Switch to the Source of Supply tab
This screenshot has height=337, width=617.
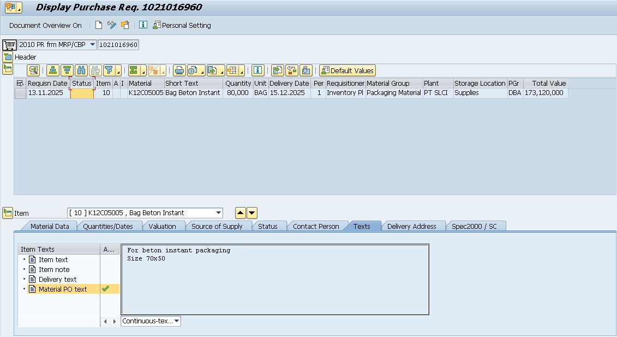pyautogui.click(x=217, y=226)
